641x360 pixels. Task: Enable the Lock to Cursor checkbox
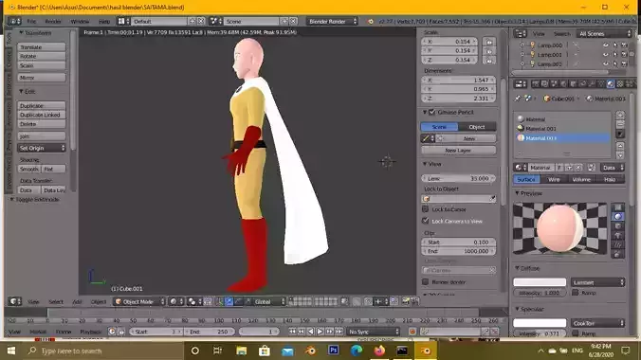click(426, 209)
